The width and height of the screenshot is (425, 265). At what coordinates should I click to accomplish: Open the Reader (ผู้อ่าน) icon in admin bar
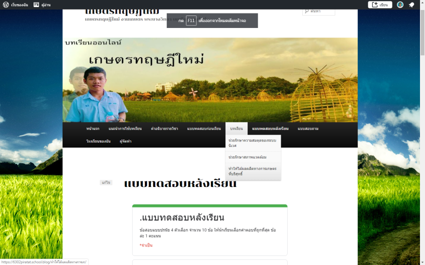[37, 4]
